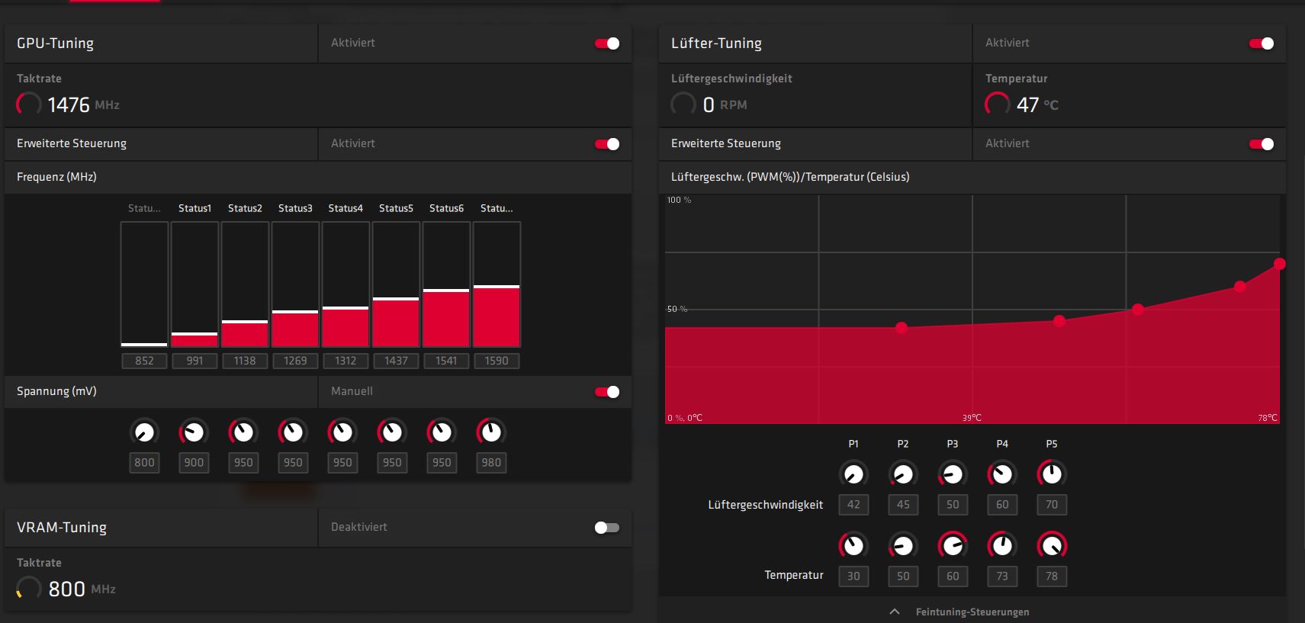Viewport: 1305px width, 623px height.
Task: Click the 1437 MHz frequency field
Action: point(396,361)
